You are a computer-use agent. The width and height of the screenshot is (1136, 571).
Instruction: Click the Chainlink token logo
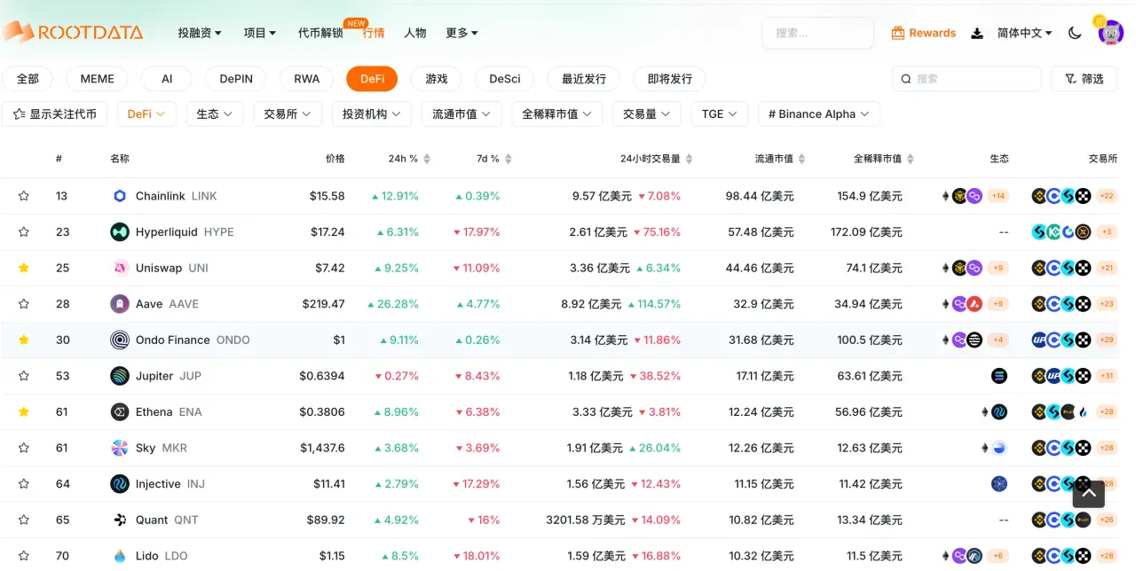pyautogui.click(x=120, y=196)
